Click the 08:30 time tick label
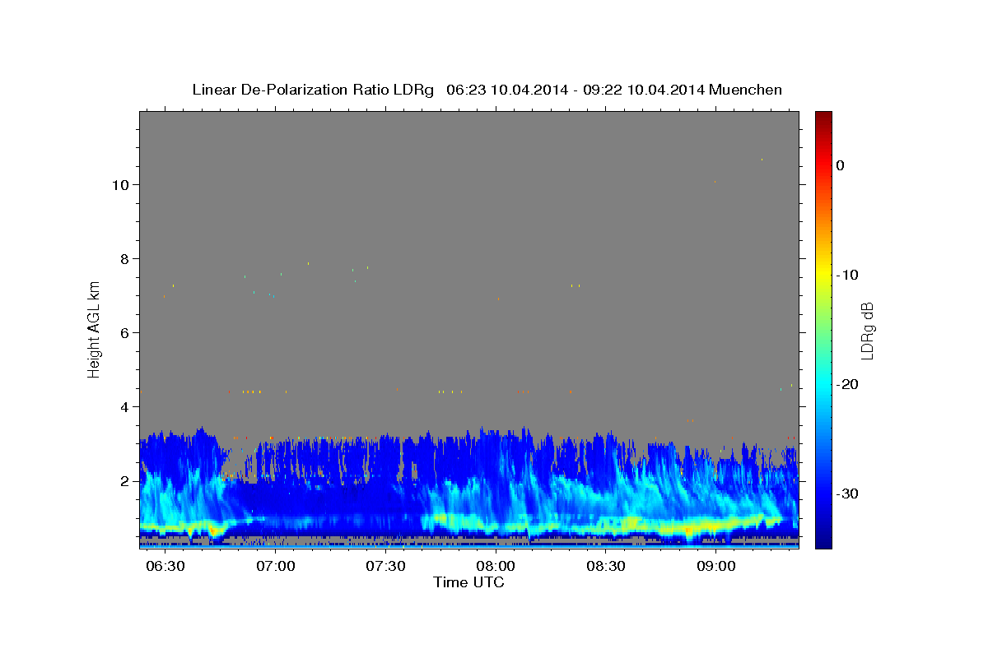Viewport: 988px width, 658px height. [606, 567]
